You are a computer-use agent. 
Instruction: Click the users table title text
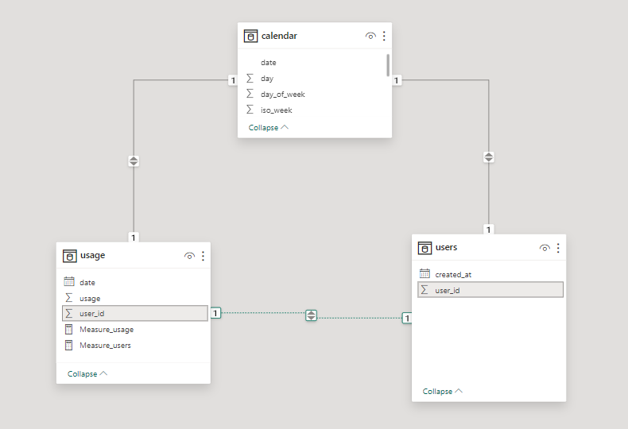446,247
